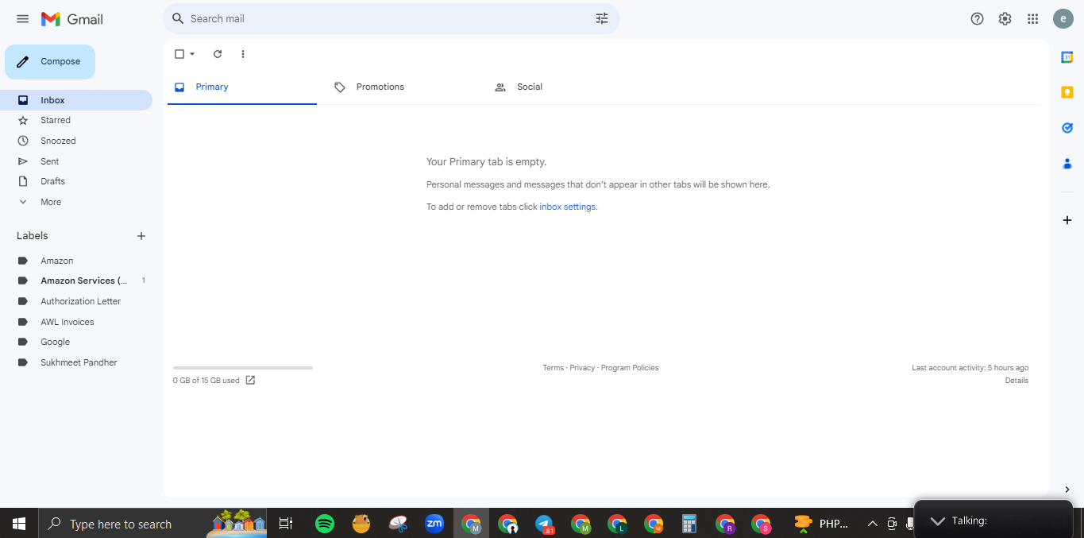
Task: Open the Terms link
Action: tap(553, 368)
